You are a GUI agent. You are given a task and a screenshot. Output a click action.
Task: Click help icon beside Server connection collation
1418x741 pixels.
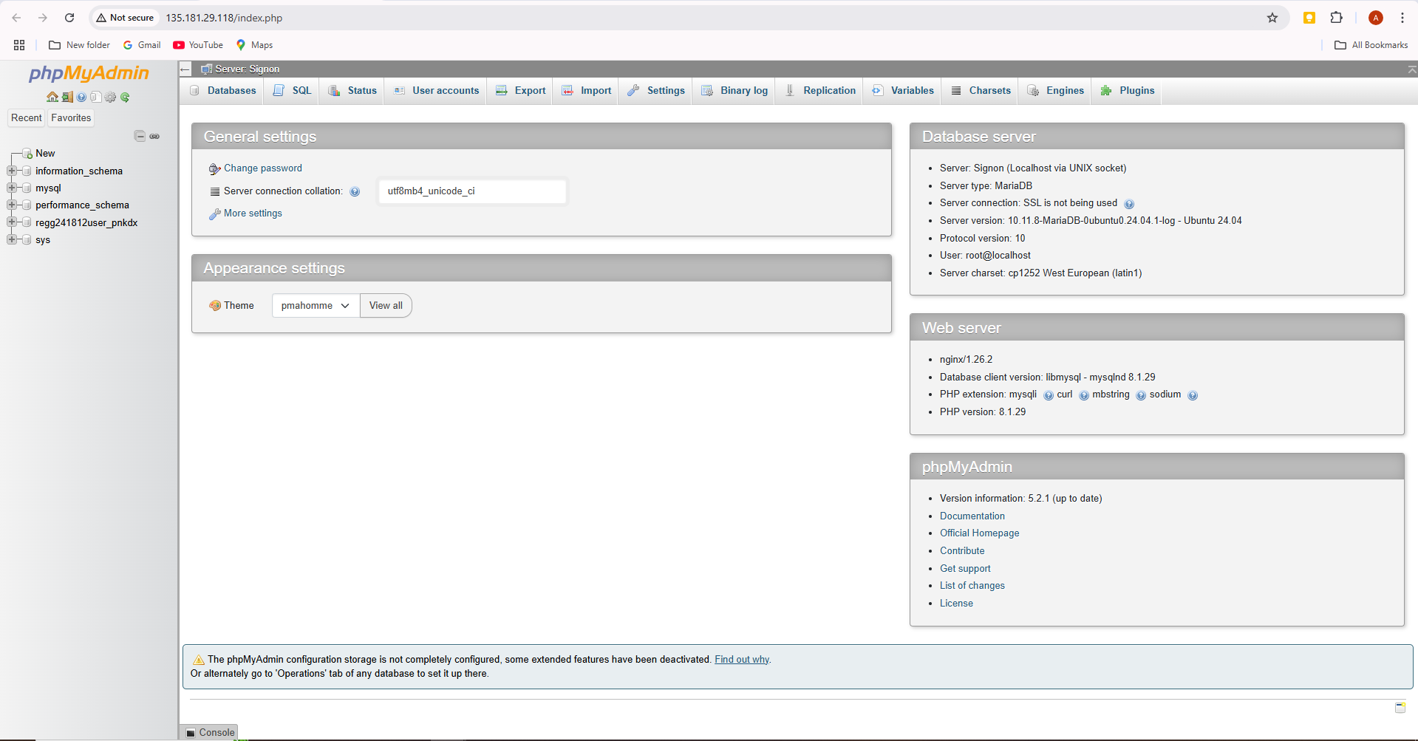click(x=355, y=191)
